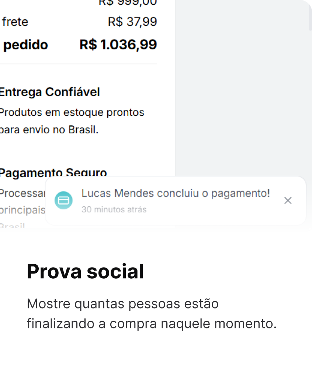The height and width of the screenshot is (366, 312).
Task: Click the shipping cost R$ 37,99
Action: click(x=132, y=22)
